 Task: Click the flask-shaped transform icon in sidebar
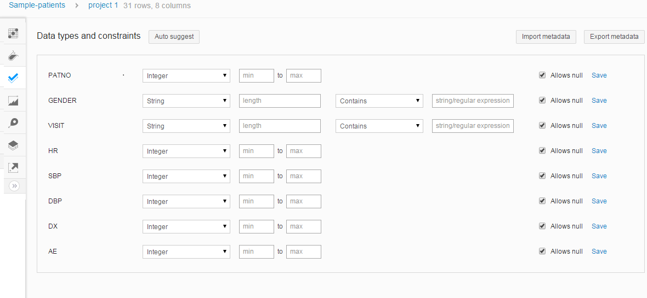point(13,55)
